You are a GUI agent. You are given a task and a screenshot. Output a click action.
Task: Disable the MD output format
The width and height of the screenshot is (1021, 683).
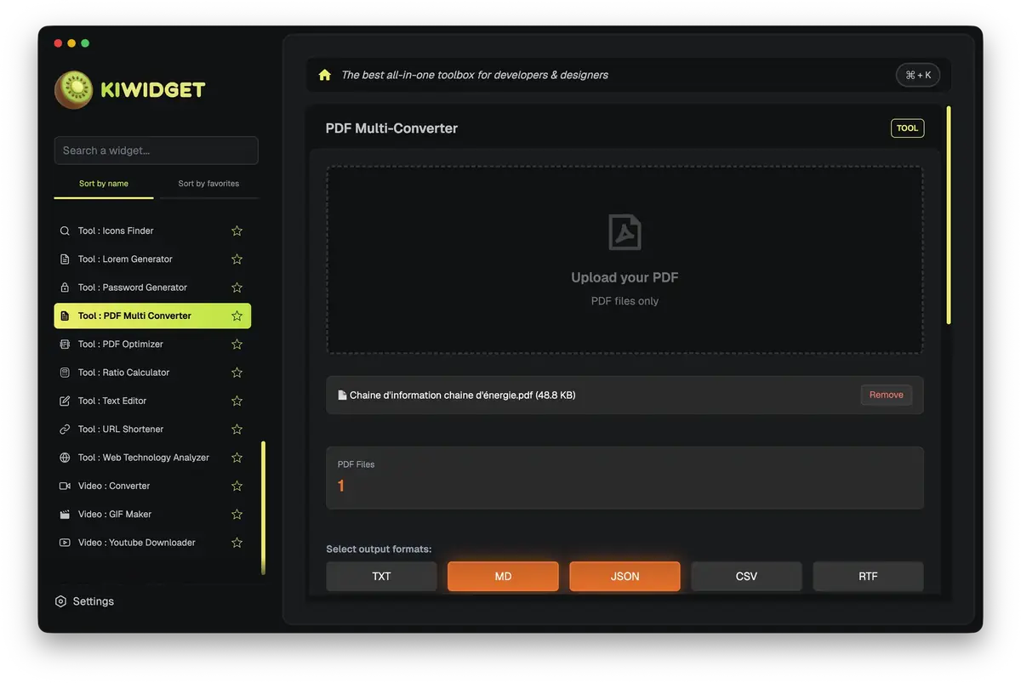pyautogui.click(x=503, y=576)
